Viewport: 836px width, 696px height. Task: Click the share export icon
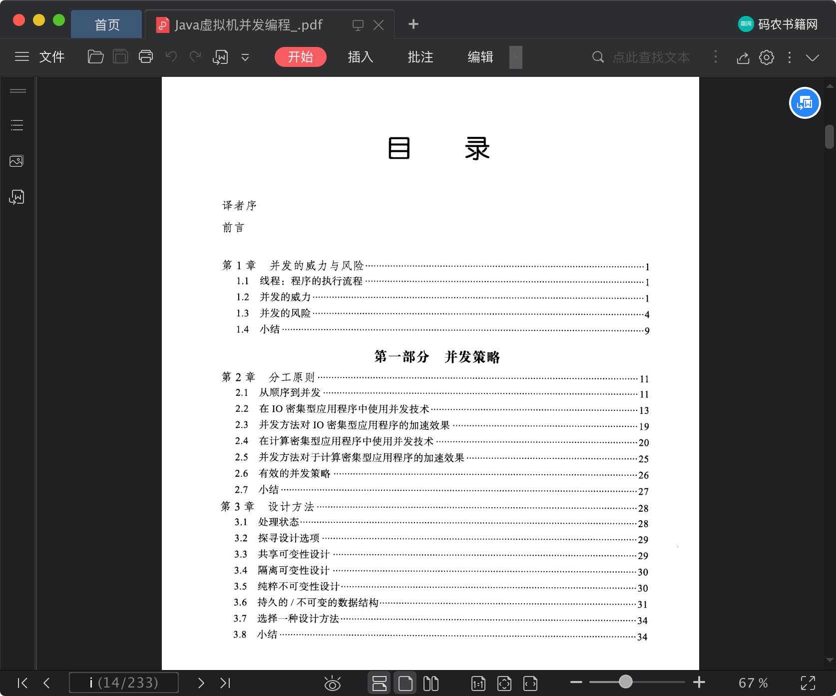tap(743, 58)
